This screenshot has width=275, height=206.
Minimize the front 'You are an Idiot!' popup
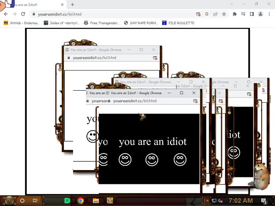169,93
